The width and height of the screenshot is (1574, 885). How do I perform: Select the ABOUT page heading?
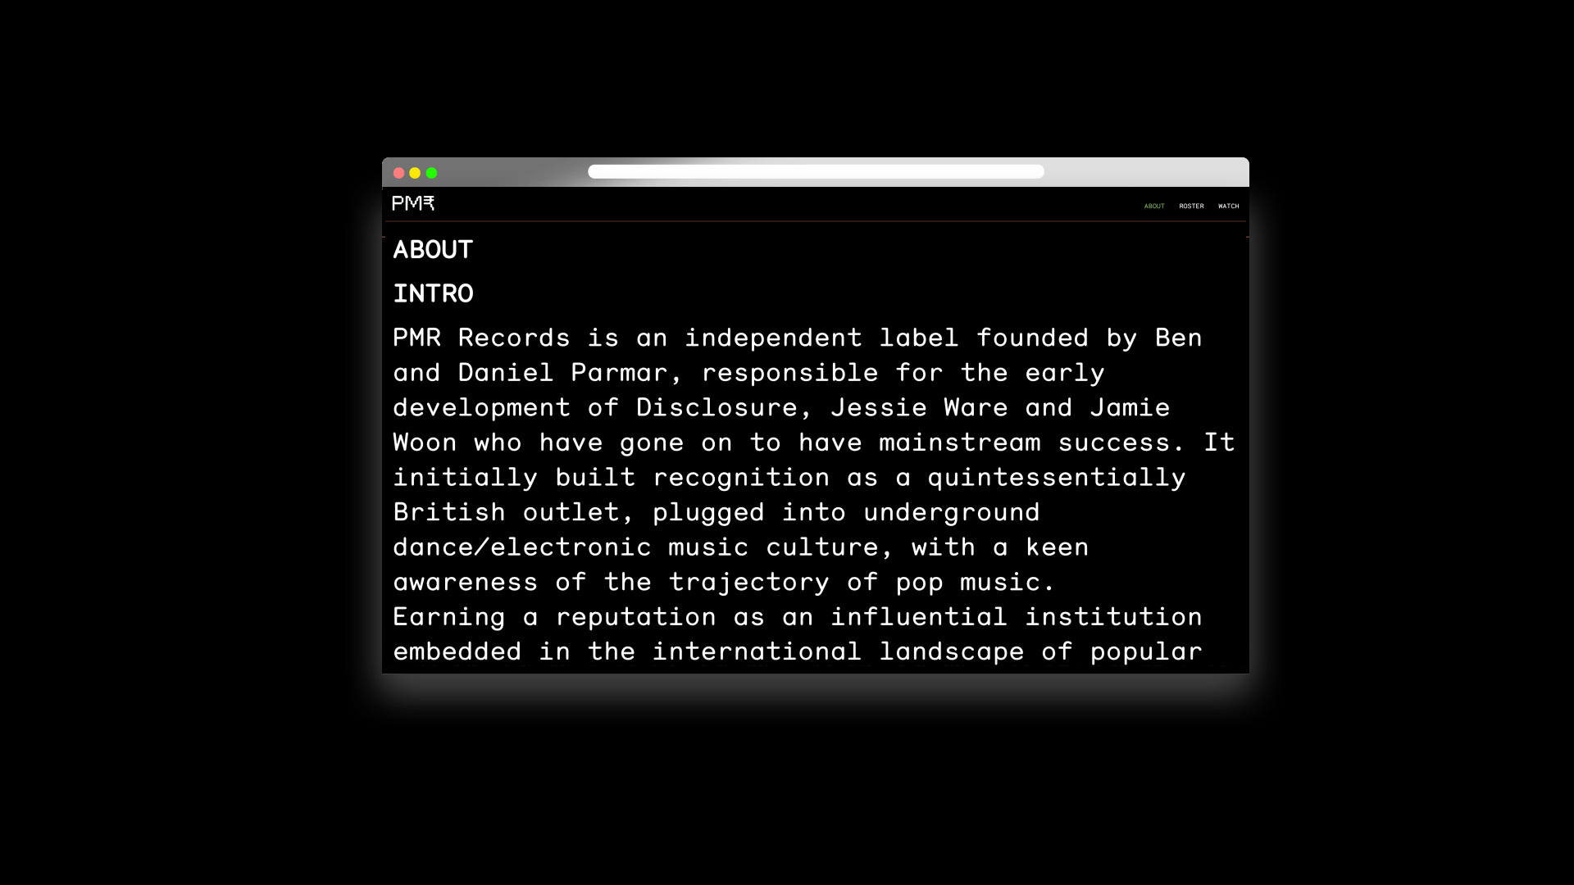pos(433,250)
